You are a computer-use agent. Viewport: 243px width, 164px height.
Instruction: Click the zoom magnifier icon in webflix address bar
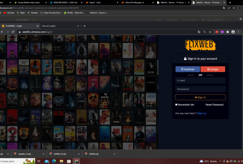click(205, 32)
